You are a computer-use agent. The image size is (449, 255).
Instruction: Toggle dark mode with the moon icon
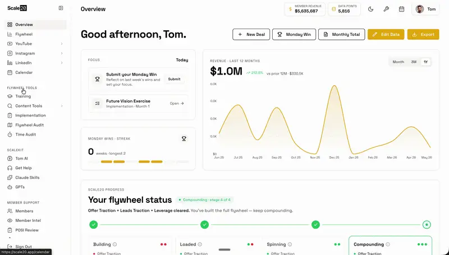click(370, 9)
